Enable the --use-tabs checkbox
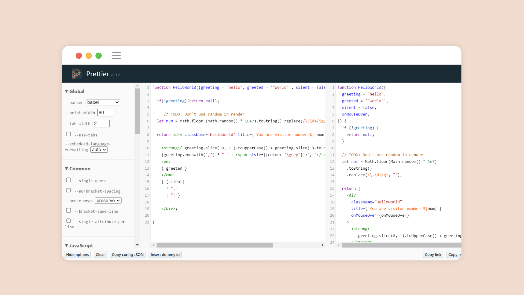Image resolution: width=524 pixels, height=295 pixels. tap(69, 134)
